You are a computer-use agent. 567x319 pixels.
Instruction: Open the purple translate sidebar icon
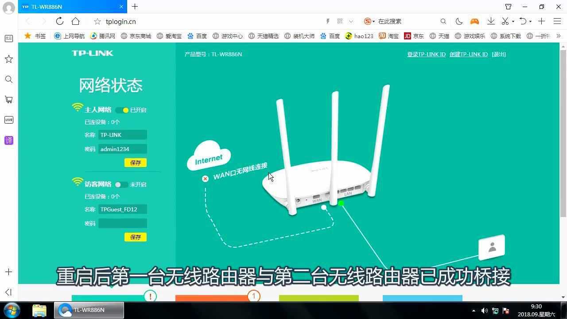tap(9, 140)
